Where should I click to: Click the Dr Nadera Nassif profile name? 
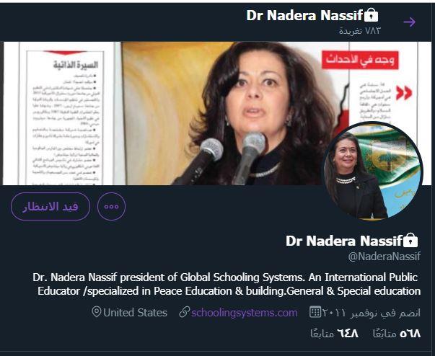coord(344,241)
